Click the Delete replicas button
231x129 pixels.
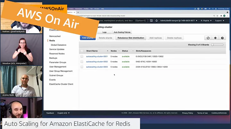[x=174, y=38]
